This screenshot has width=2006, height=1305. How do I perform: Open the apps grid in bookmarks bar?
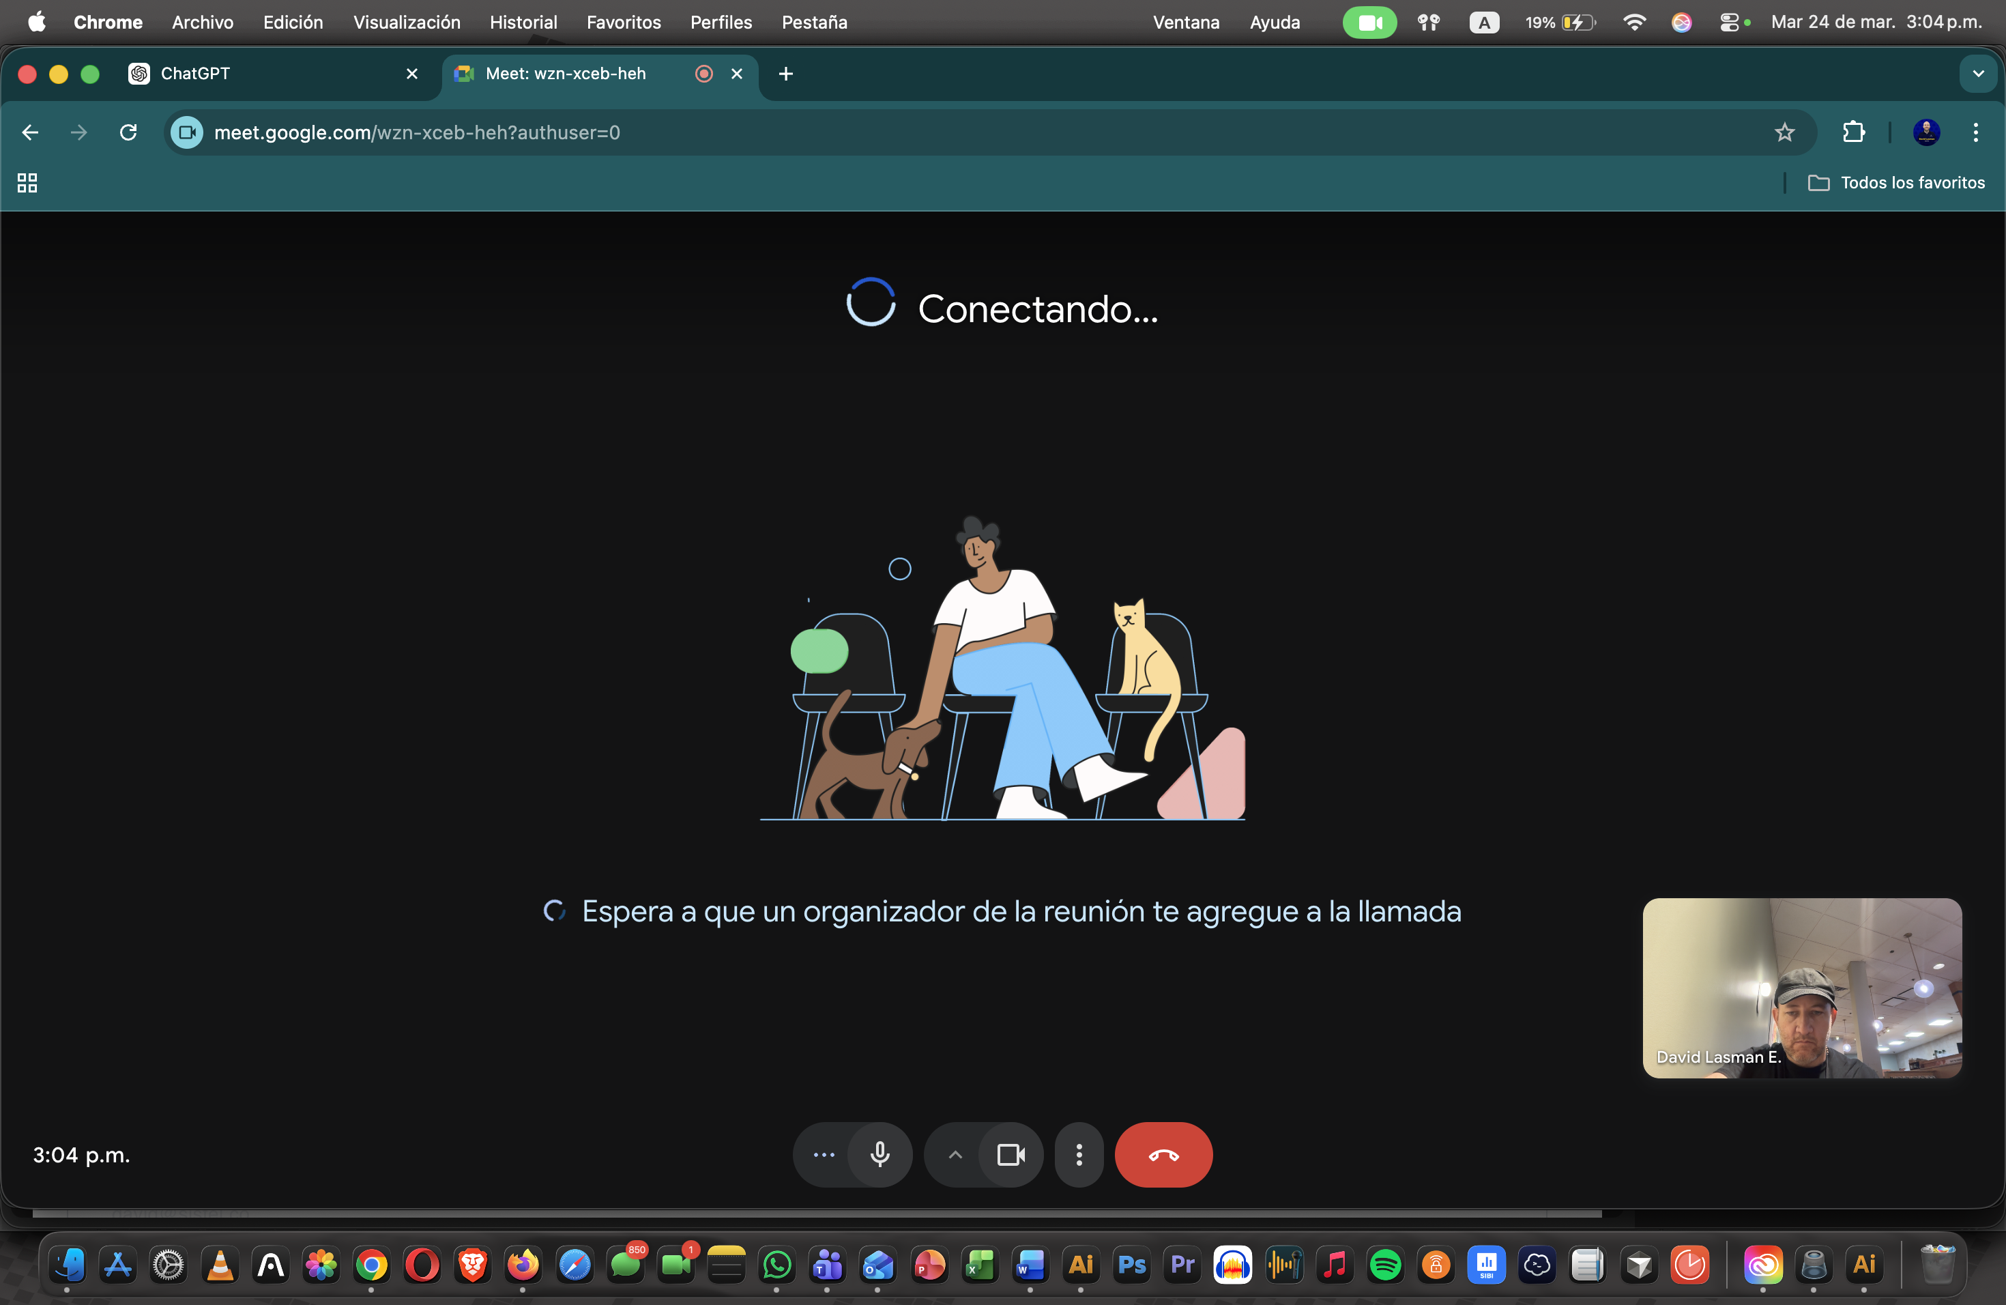(x=27, y=182)
